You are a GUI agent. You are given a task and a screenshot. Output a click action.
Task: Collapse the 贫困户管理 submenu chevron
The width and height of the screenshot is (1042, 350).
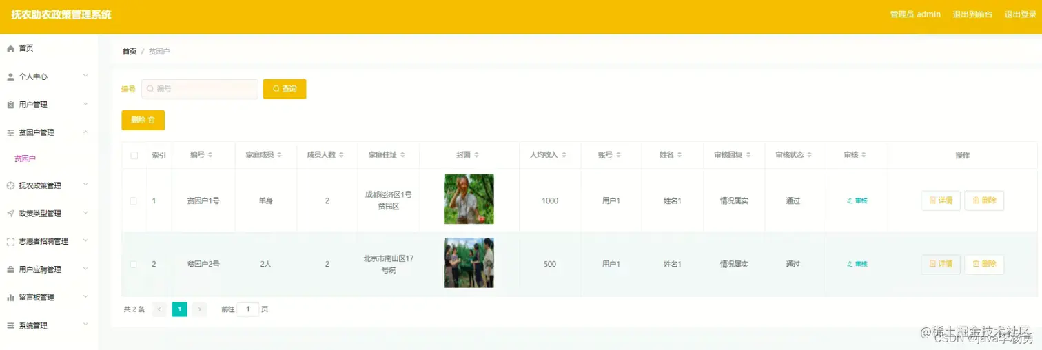[85, 132]
